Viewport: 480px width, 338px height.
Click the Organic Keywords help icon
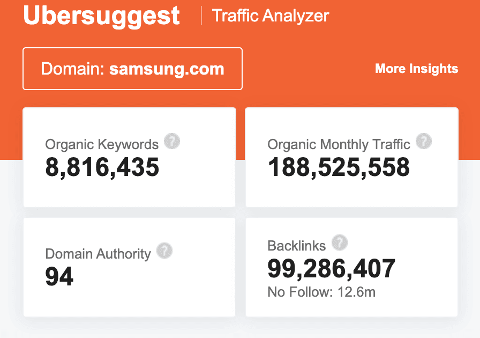(x=172, y=141)
